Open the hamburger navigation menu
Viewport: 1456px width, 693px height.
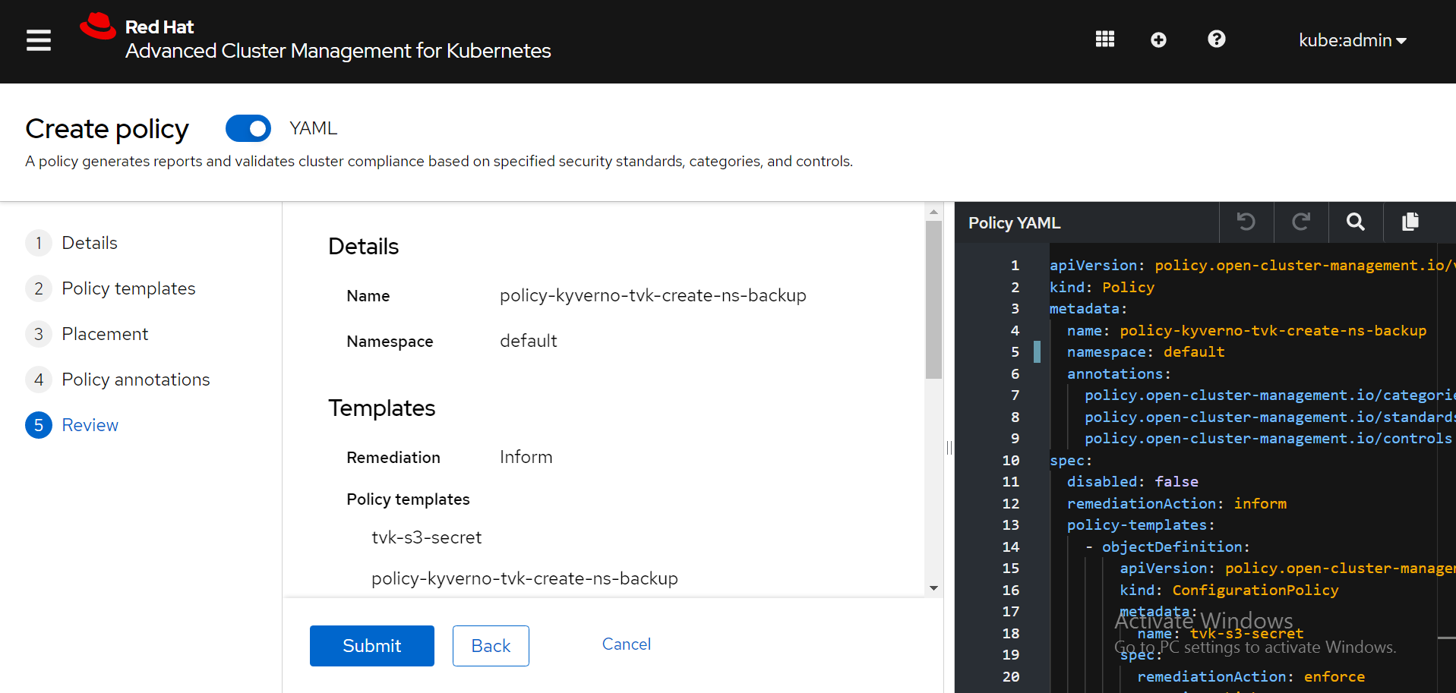39,40
